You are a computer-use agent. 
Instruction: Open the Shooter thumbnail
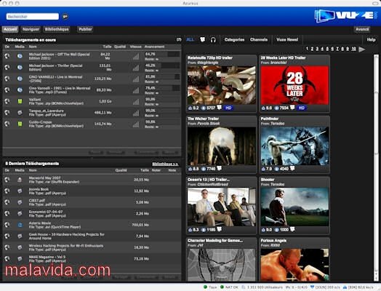tap(294, 207)
